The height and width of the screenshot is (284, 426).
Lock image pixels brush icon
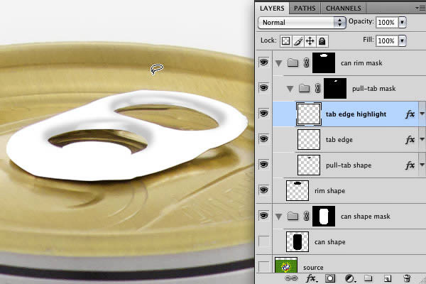pos(298,41)
